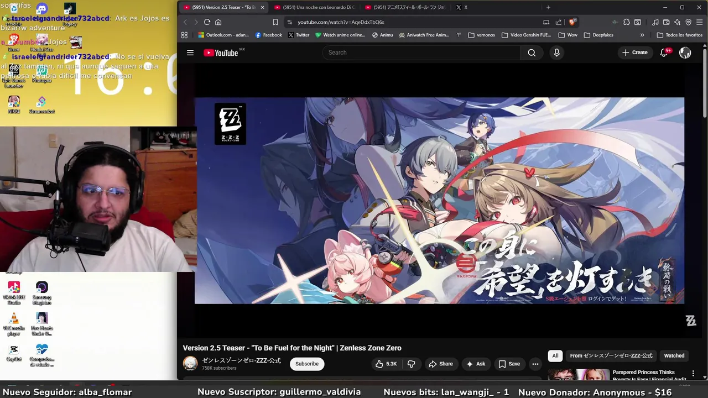
Task: Switch to the Version 2.5 Teaser tab
Action: coord(223,7)
